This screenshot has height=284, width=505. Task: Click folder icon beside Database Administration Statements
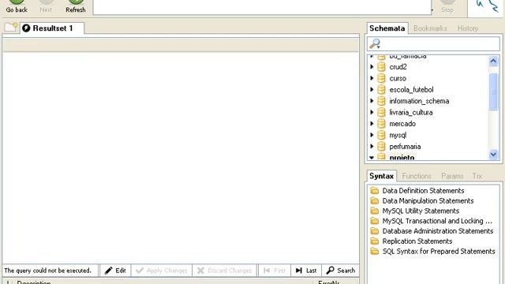click(x=375, y=231)
